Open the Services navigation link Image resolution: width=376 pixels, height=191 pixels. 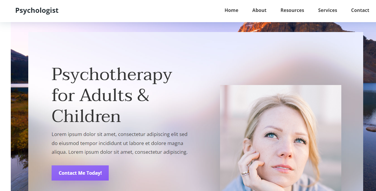click(328, 10)
